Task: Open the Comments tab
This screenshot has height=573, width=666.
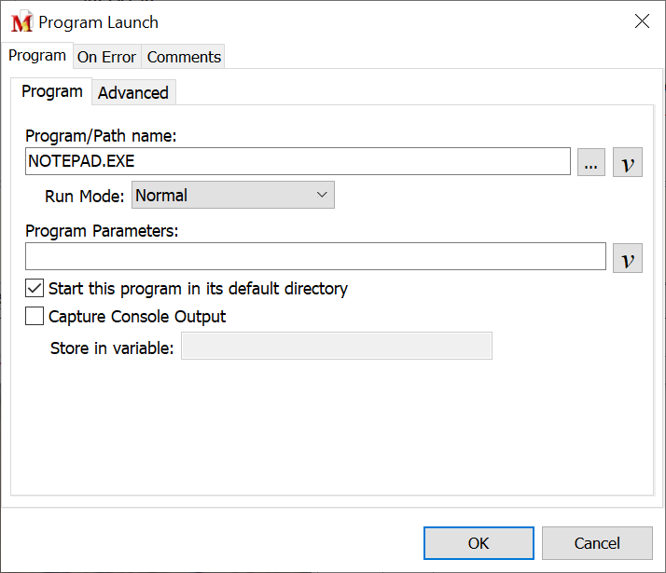Action: click(x=184, y=57)
